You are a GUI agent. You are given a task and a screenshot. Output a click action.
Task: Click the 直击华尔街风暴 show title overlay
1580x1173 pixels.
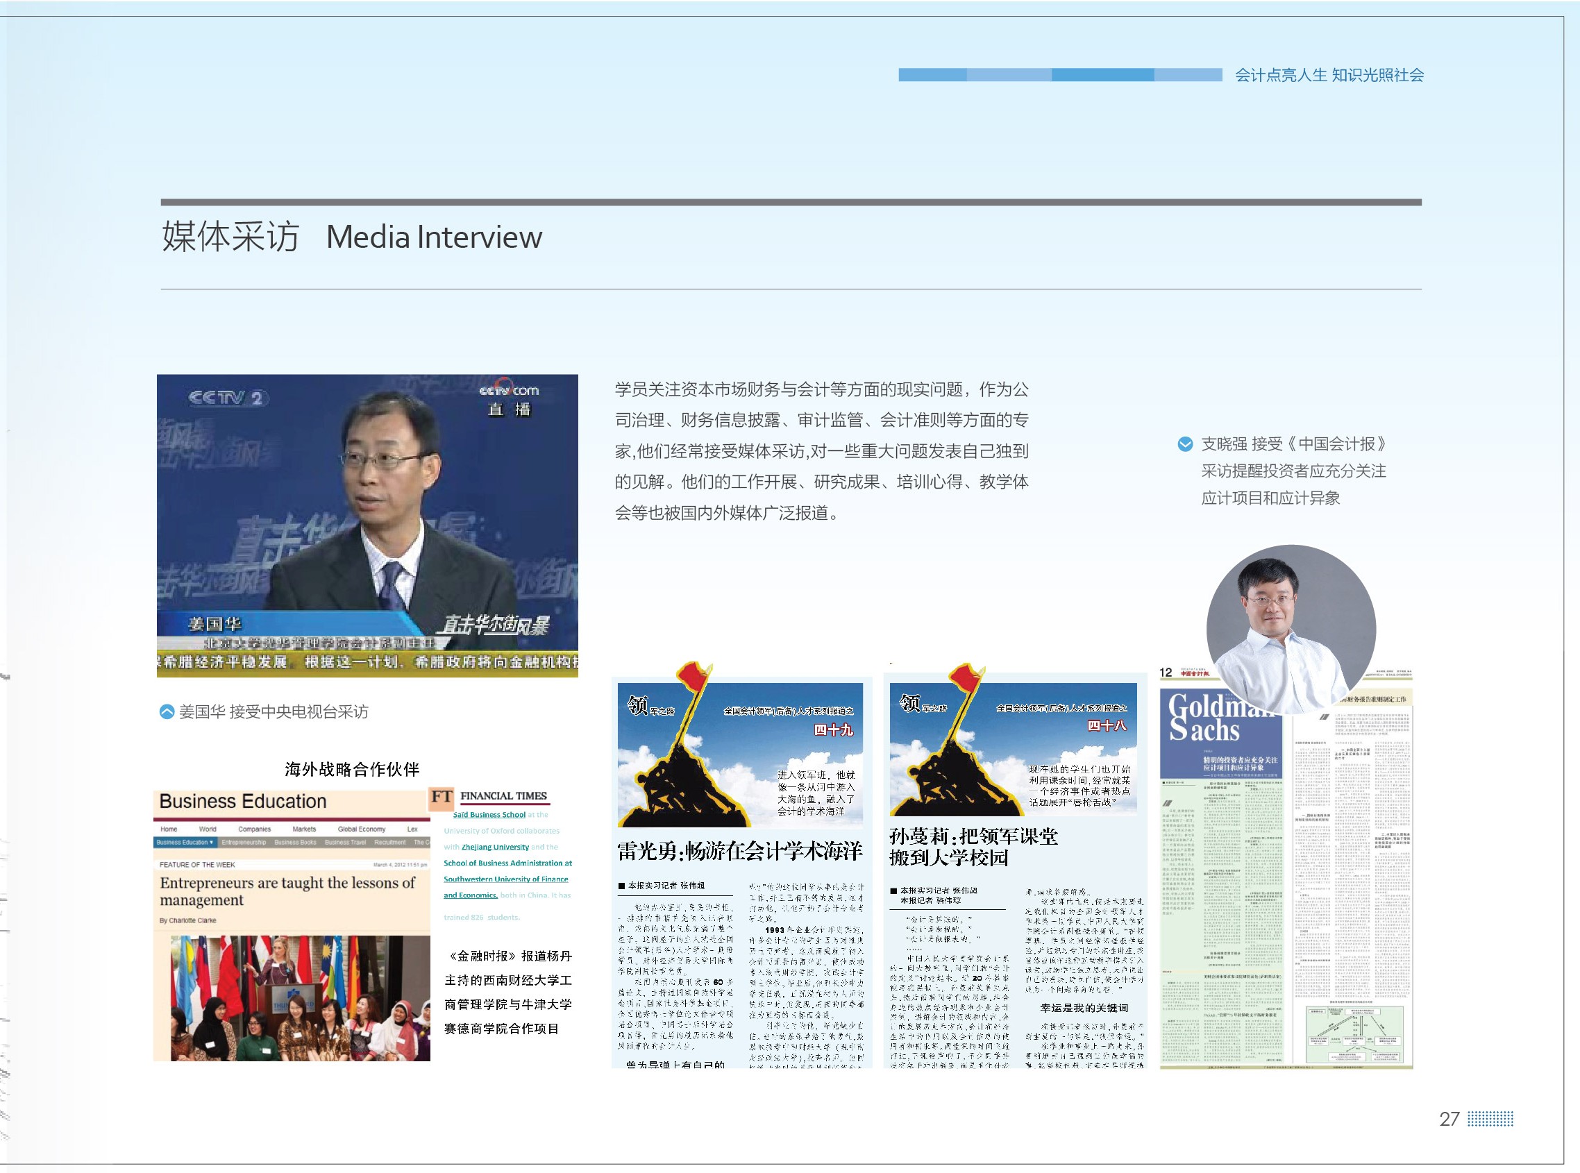pyautogui.click(x=495, y=625)
